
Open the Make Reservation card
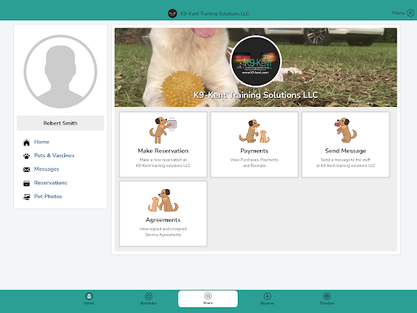click(163, 144)
